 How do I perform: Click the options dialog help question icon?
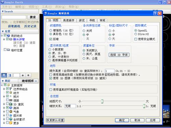click(x=155, y=13)
